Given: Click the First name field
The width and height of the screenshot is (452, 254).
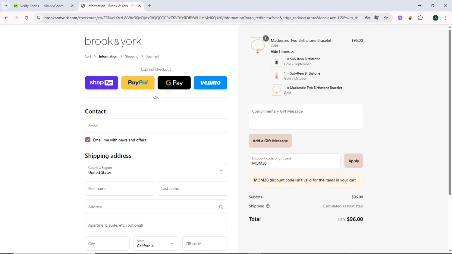Looking at the screenshot, I should [x=119, y=188].
